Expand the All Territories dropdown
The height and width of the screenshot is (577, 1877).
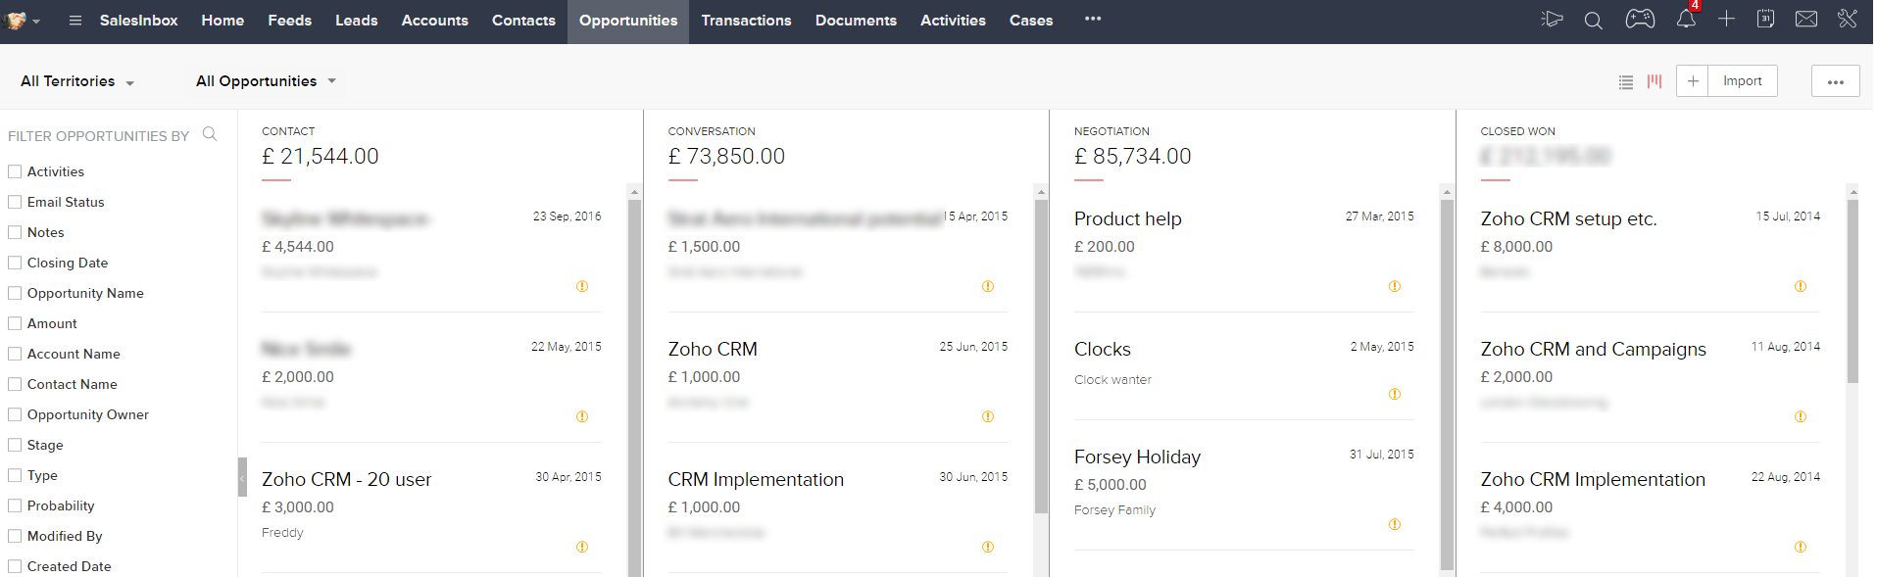(x=77, y=81)
